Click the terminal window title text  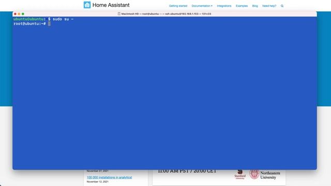click(x=166, y=14)
